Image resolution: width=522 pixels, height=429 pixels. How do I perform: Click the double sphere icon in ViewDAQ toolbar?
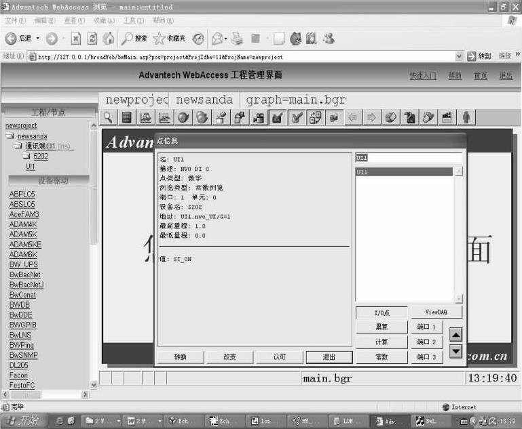point(202,118)
